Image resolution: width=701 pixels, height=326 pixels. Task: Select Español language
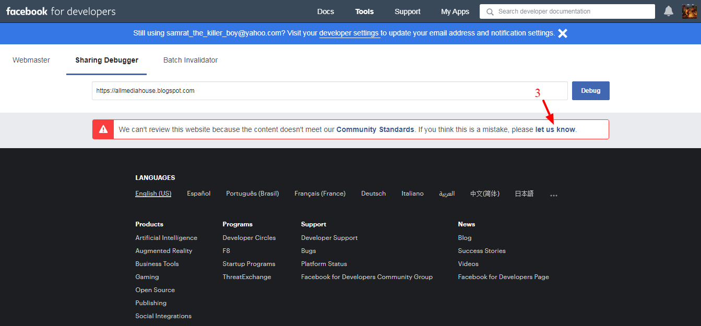coord(199,194)
